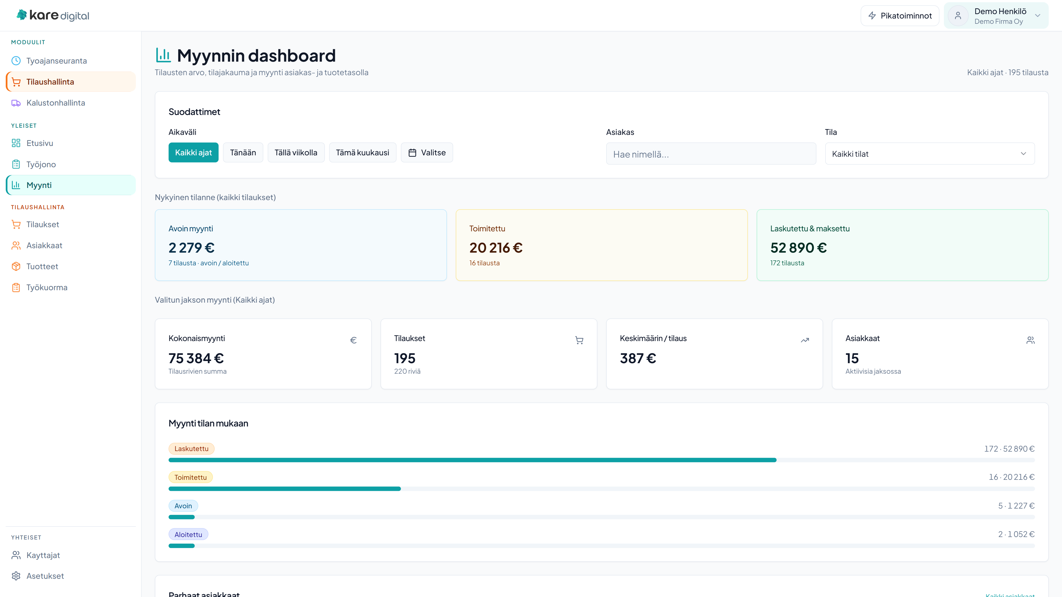This screenshot has height=597, width=1062.
Task: Select the Tämä kuukausi time range
Action: (362, 153)
